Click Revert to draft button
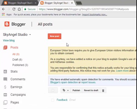The height and width of the screenshot is (109, 137). pyautogui.click(x=91, y=90)
